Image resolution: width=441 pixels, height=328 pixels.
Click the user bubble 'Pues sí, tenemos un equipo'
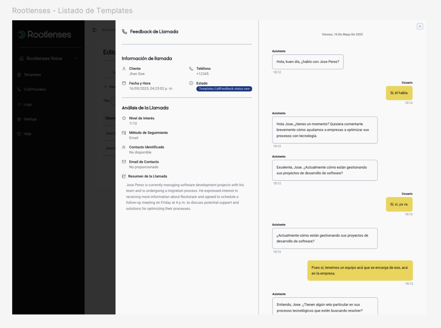[x=360, y=271]
